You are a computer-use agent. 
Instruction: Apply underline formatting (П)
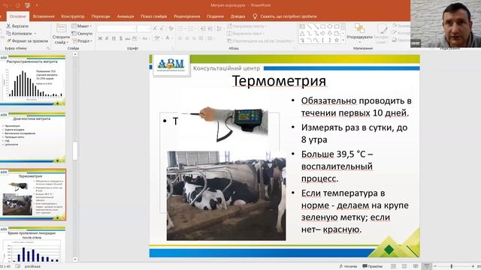[x=113, y=38]
